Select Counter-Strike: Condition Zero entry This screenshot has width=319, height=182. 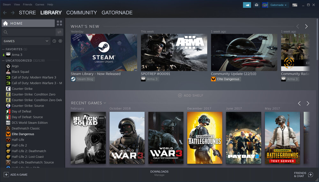pos(33,94)
